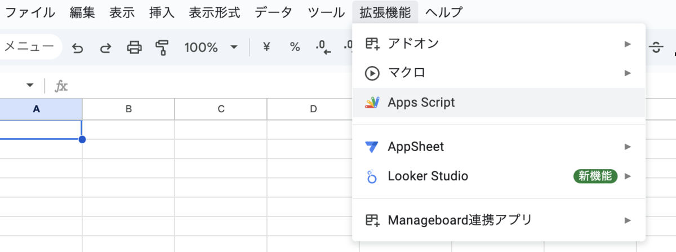Open Apps Script from the menu
The image size is (676, 252).
click(x=499, y=103)
